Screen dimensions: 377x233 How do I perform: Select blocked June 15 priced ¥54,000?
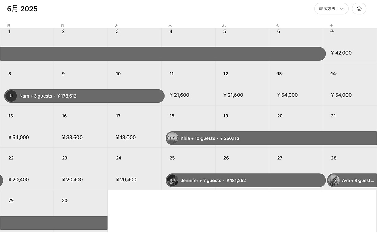point(27,127)
